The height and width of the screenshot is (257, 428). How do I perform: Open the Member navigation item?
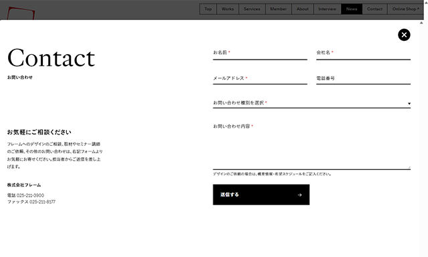pos(278,9)
